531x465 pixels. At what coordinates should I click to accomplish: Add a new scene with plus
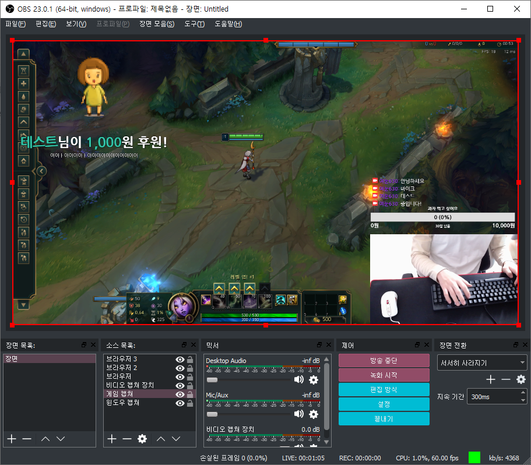pos(12,439)
